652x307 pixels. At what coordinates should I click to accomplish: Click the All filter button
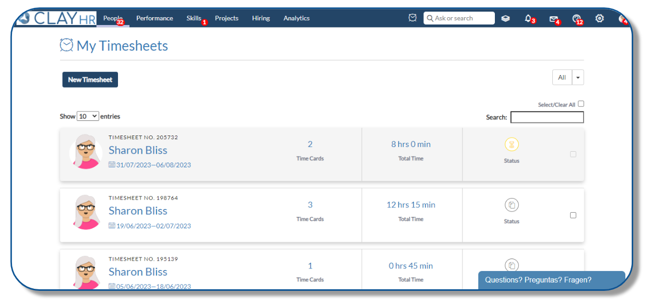562,77
